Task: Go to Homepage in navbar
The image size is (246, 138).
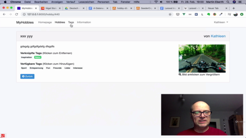Action: (x=45, y=22)
